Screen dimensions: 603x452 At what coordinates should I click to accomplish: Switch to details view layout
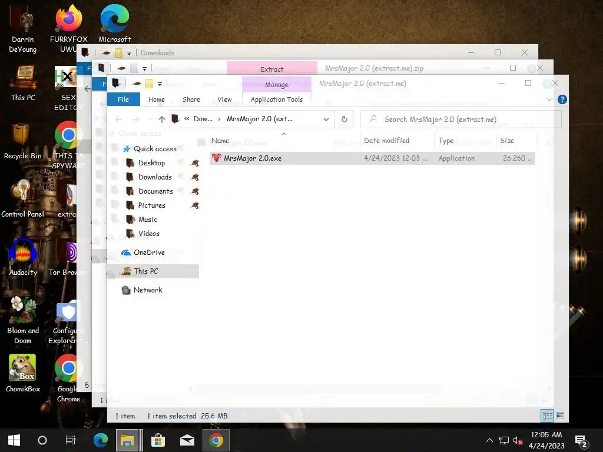click(547, 416)
